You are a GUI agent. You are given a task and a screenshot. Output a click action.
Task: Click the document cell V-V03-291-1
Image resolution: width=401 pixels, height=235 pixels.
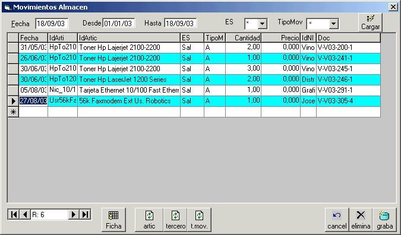tap(348, 90)
